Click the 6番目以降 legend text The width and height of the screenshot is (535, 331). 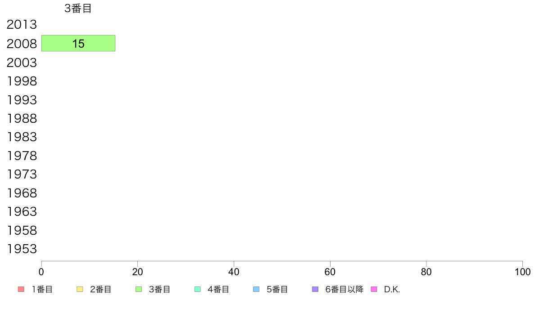point(344,290)
